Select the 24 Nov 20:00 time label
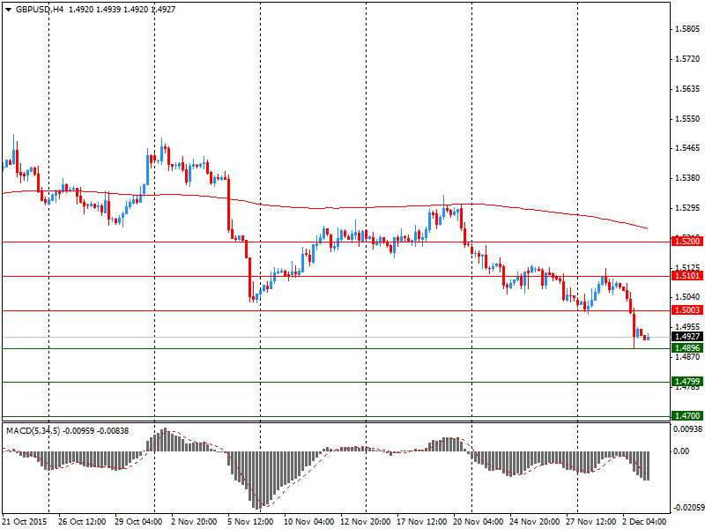This screenshot has width=705, height=529. point(535,522)
